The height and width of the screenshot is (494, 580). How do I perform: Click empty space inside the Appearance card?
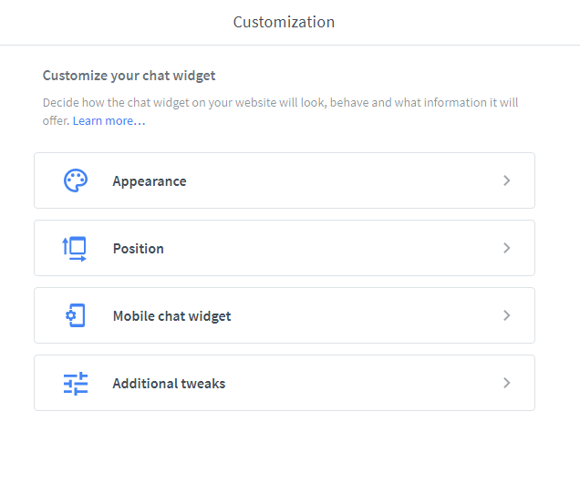tap(347, 180)
